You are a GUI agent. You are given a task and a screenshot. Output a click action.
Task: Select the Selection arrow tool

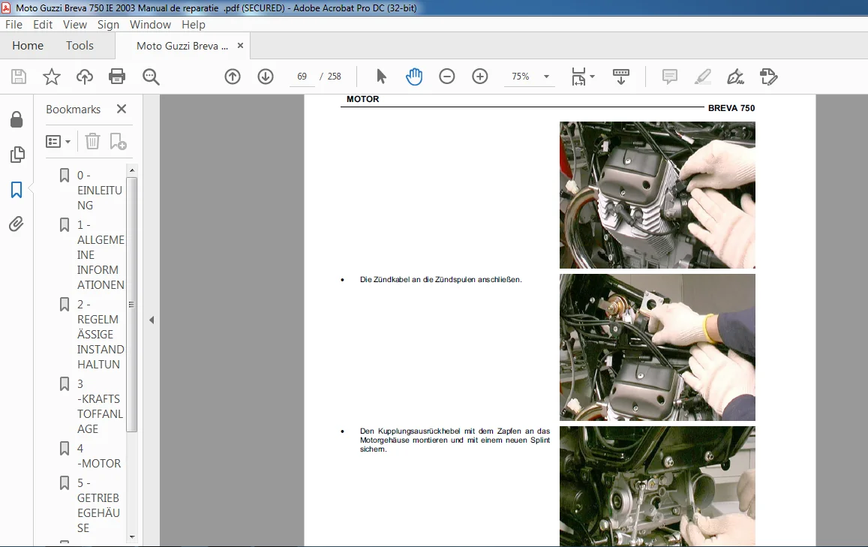tap(381, 77)
